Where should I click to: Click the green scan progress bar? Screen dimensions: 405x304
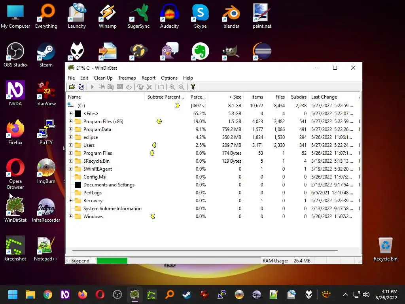coord(112,260)
